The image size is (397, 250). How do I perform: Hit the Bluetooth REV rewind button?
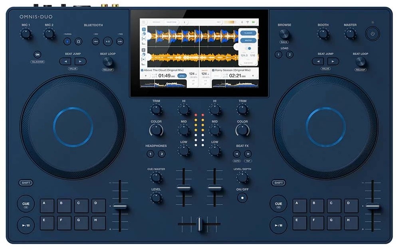click(x=95, y=41)
